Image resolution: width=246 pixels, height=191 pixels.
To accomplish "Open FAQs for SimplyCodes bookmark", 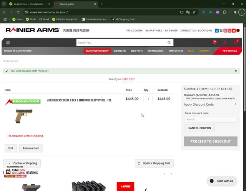I will pos(65,19).
